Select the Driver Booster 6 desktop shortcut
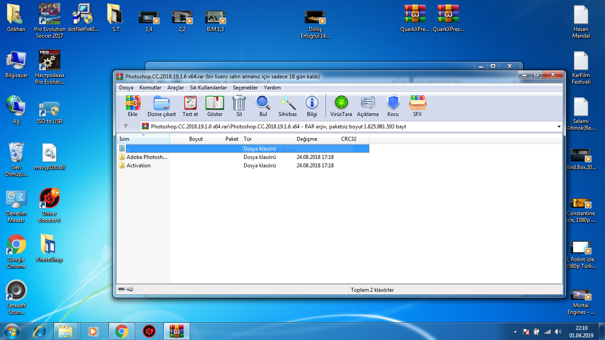 click(x=50, y=205)
